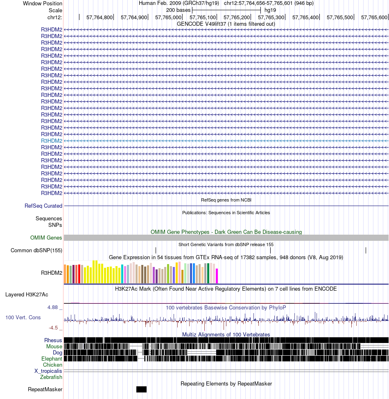
Task: Select the Mouse species label
Action: pos(54,346)
